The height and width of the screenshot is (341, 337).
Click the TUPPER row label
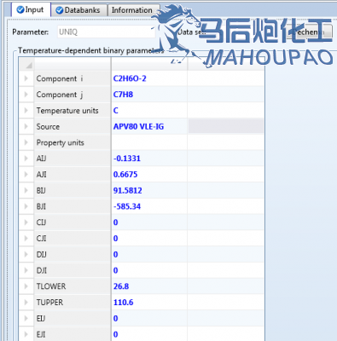pos(73,302)
